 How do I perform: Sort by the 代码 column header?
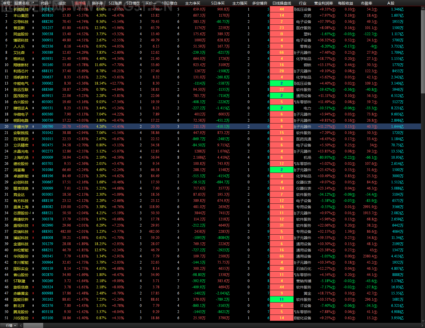[45, 3]
